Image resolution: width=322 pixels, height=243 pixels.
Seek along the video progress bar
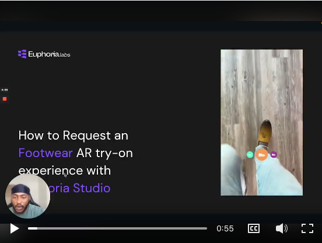(x=117, y=228)
